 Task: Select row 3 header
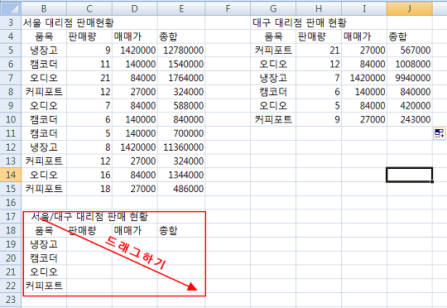point(11,22)
